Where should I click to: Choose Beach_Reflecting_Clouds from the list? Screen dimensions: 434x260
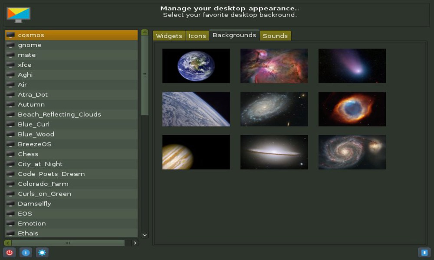click(59, 114)
